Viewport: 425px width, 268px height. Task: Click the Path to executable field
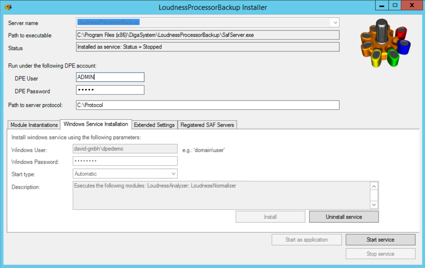(207, 36)
